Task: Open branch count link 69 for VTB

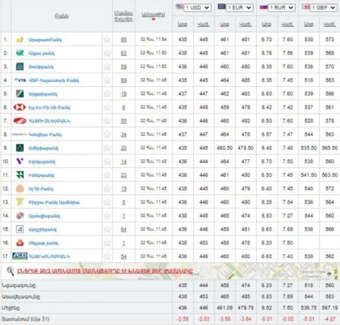Action: pyautogui.click(x=123, y=80)
